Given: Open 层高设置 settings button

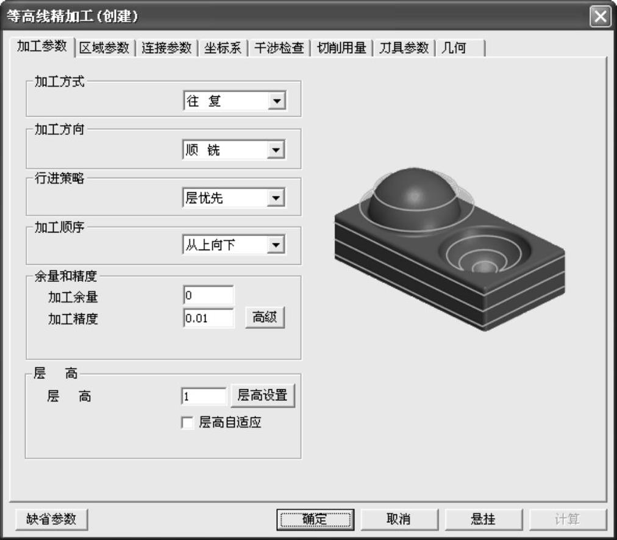Looking at the screenshot, I should coord(262,395).
